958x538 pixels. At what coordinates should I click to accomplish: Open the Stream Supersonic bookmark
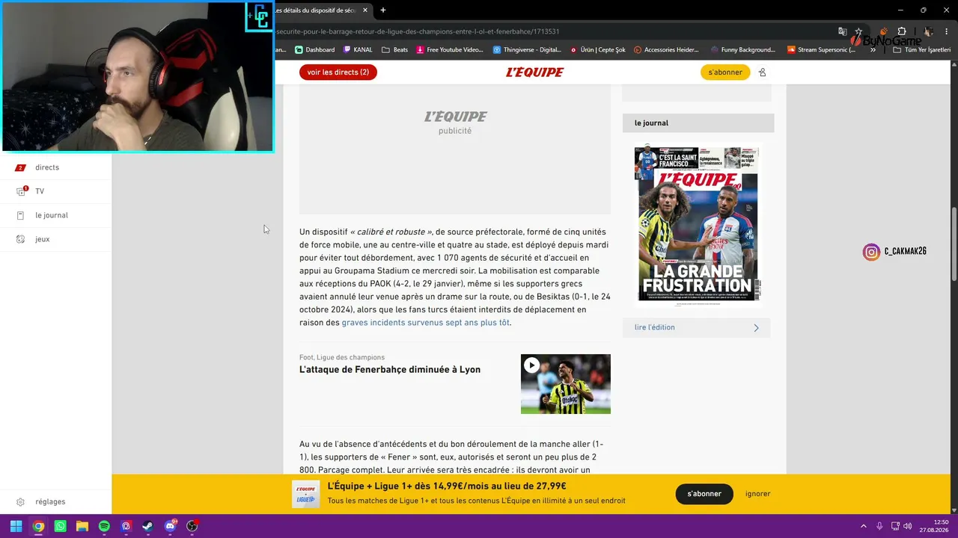821,50
